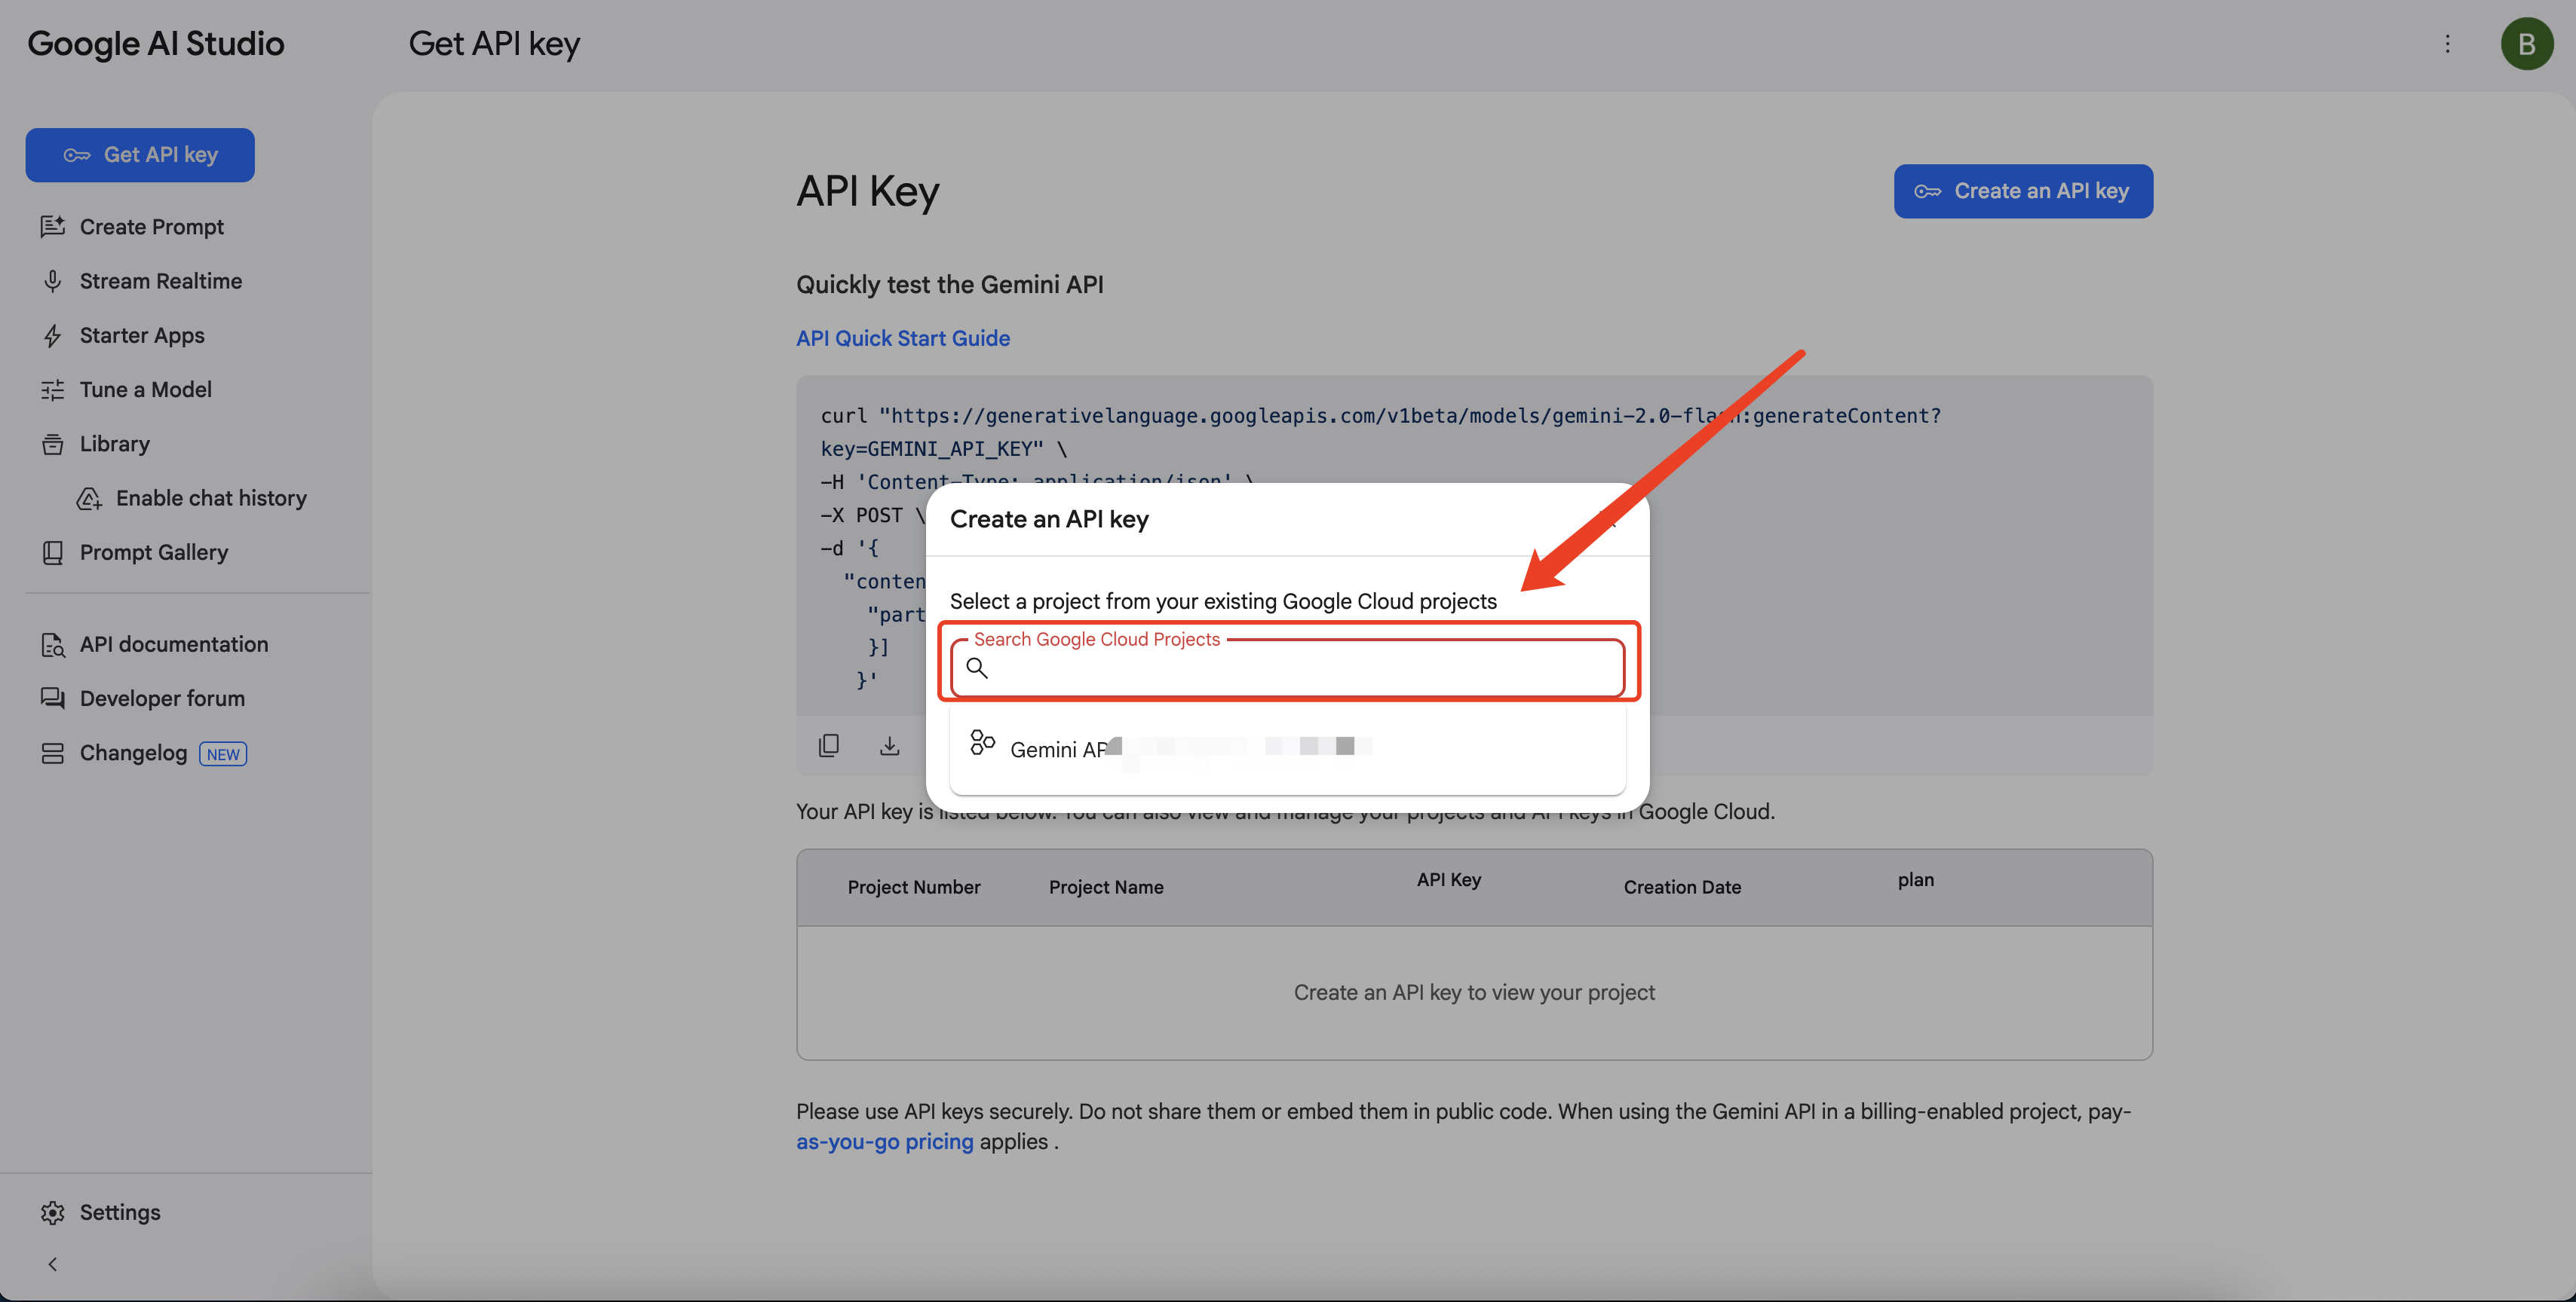The height and width of the screenshot is (1302, 2576).
Task: Click the download code icon
Action: [889, 745]
